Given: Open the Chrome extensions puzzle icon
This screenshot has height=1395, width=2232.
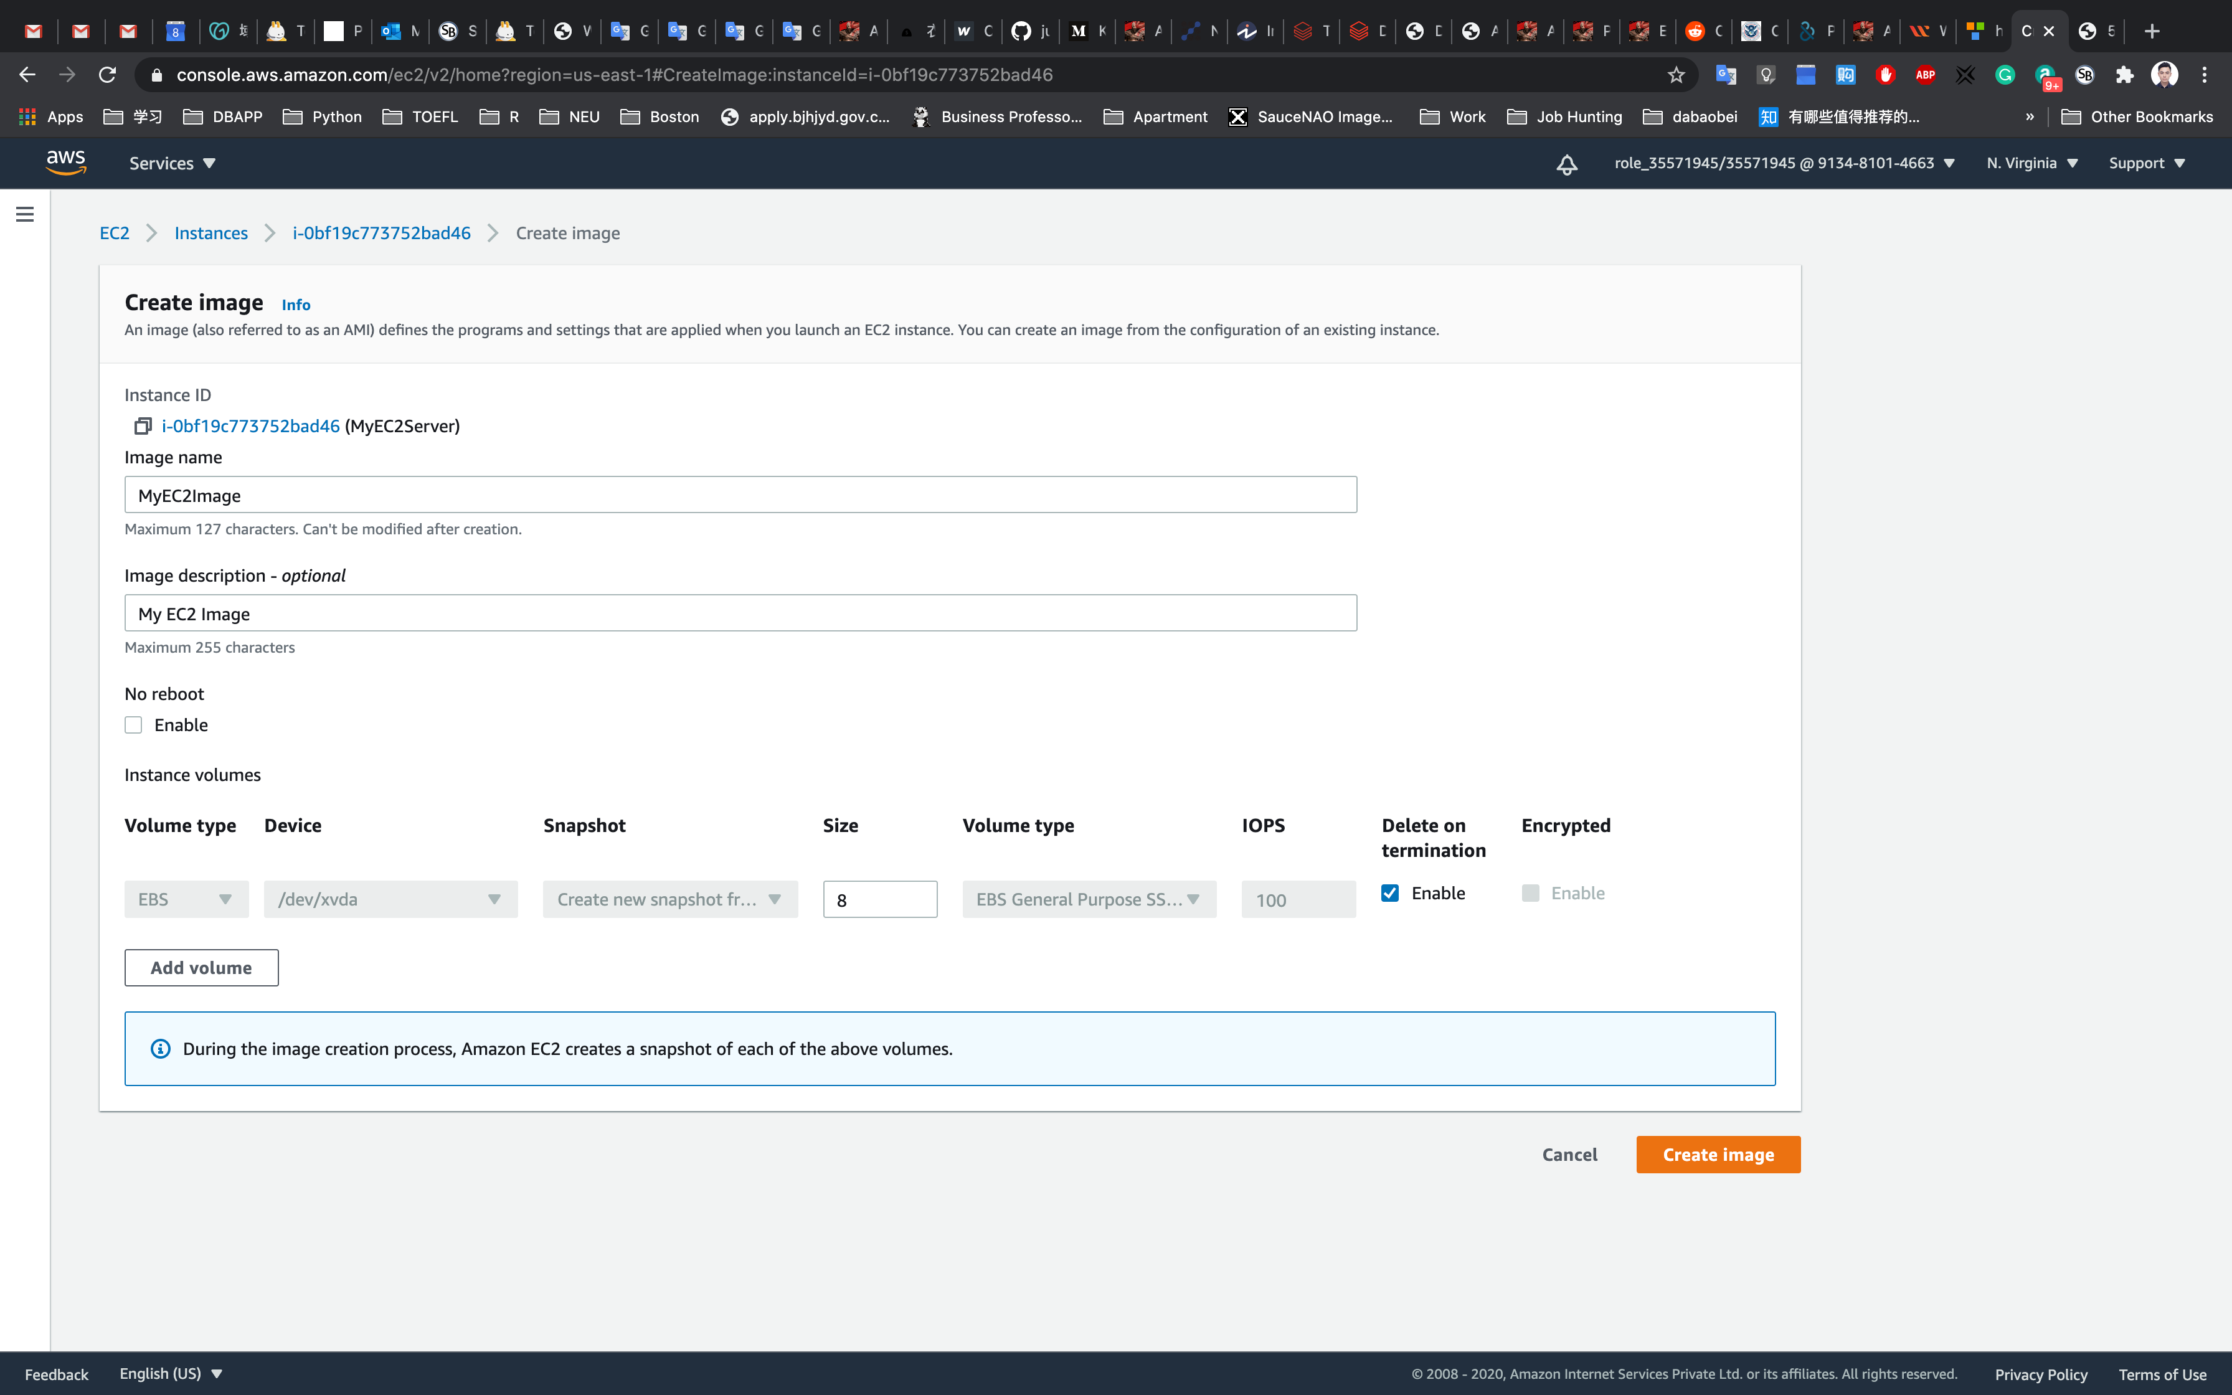Looking at the screenshot, I should [x=2125, y=75].
